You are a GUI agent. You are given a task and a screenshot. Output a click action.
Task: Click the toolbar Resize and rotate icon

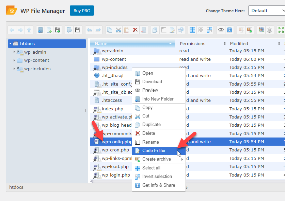pos(181,30)
